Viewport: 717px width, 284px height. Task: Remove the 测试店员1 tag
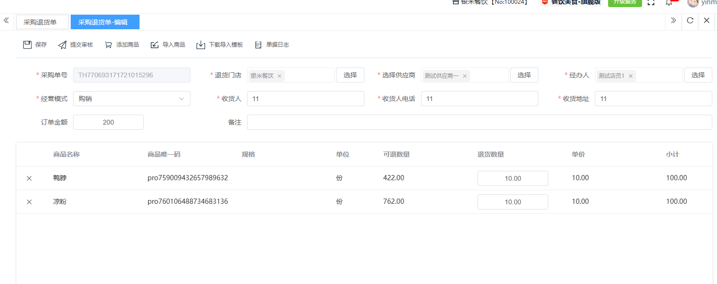pos(630,76)
